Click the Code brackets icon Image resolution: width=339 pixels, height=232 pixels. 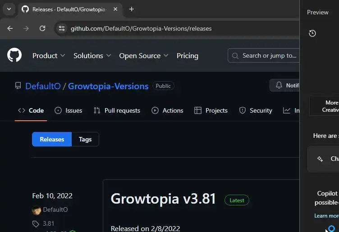(x=22, y=111)
